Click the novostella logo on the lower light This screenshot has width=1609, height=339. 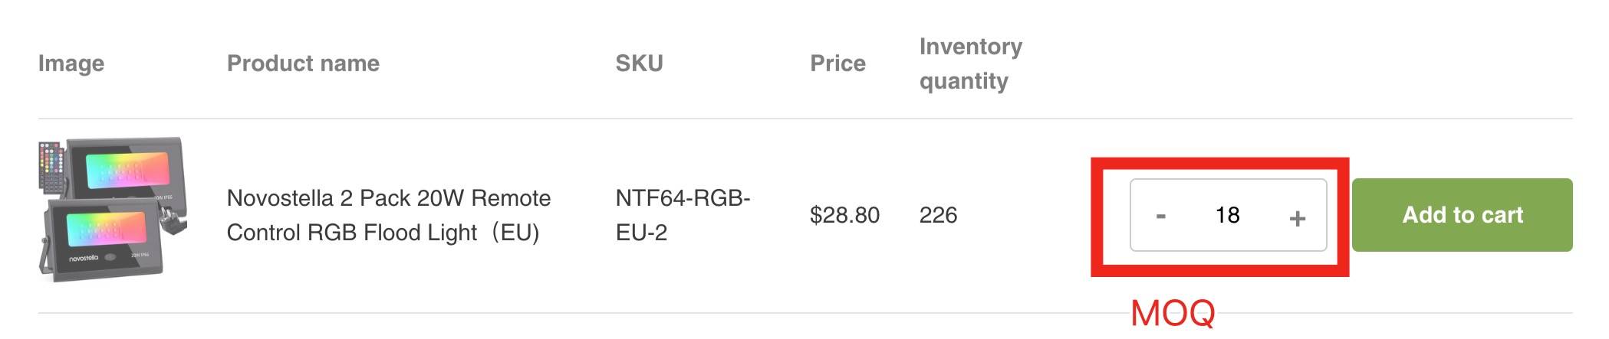84,259
